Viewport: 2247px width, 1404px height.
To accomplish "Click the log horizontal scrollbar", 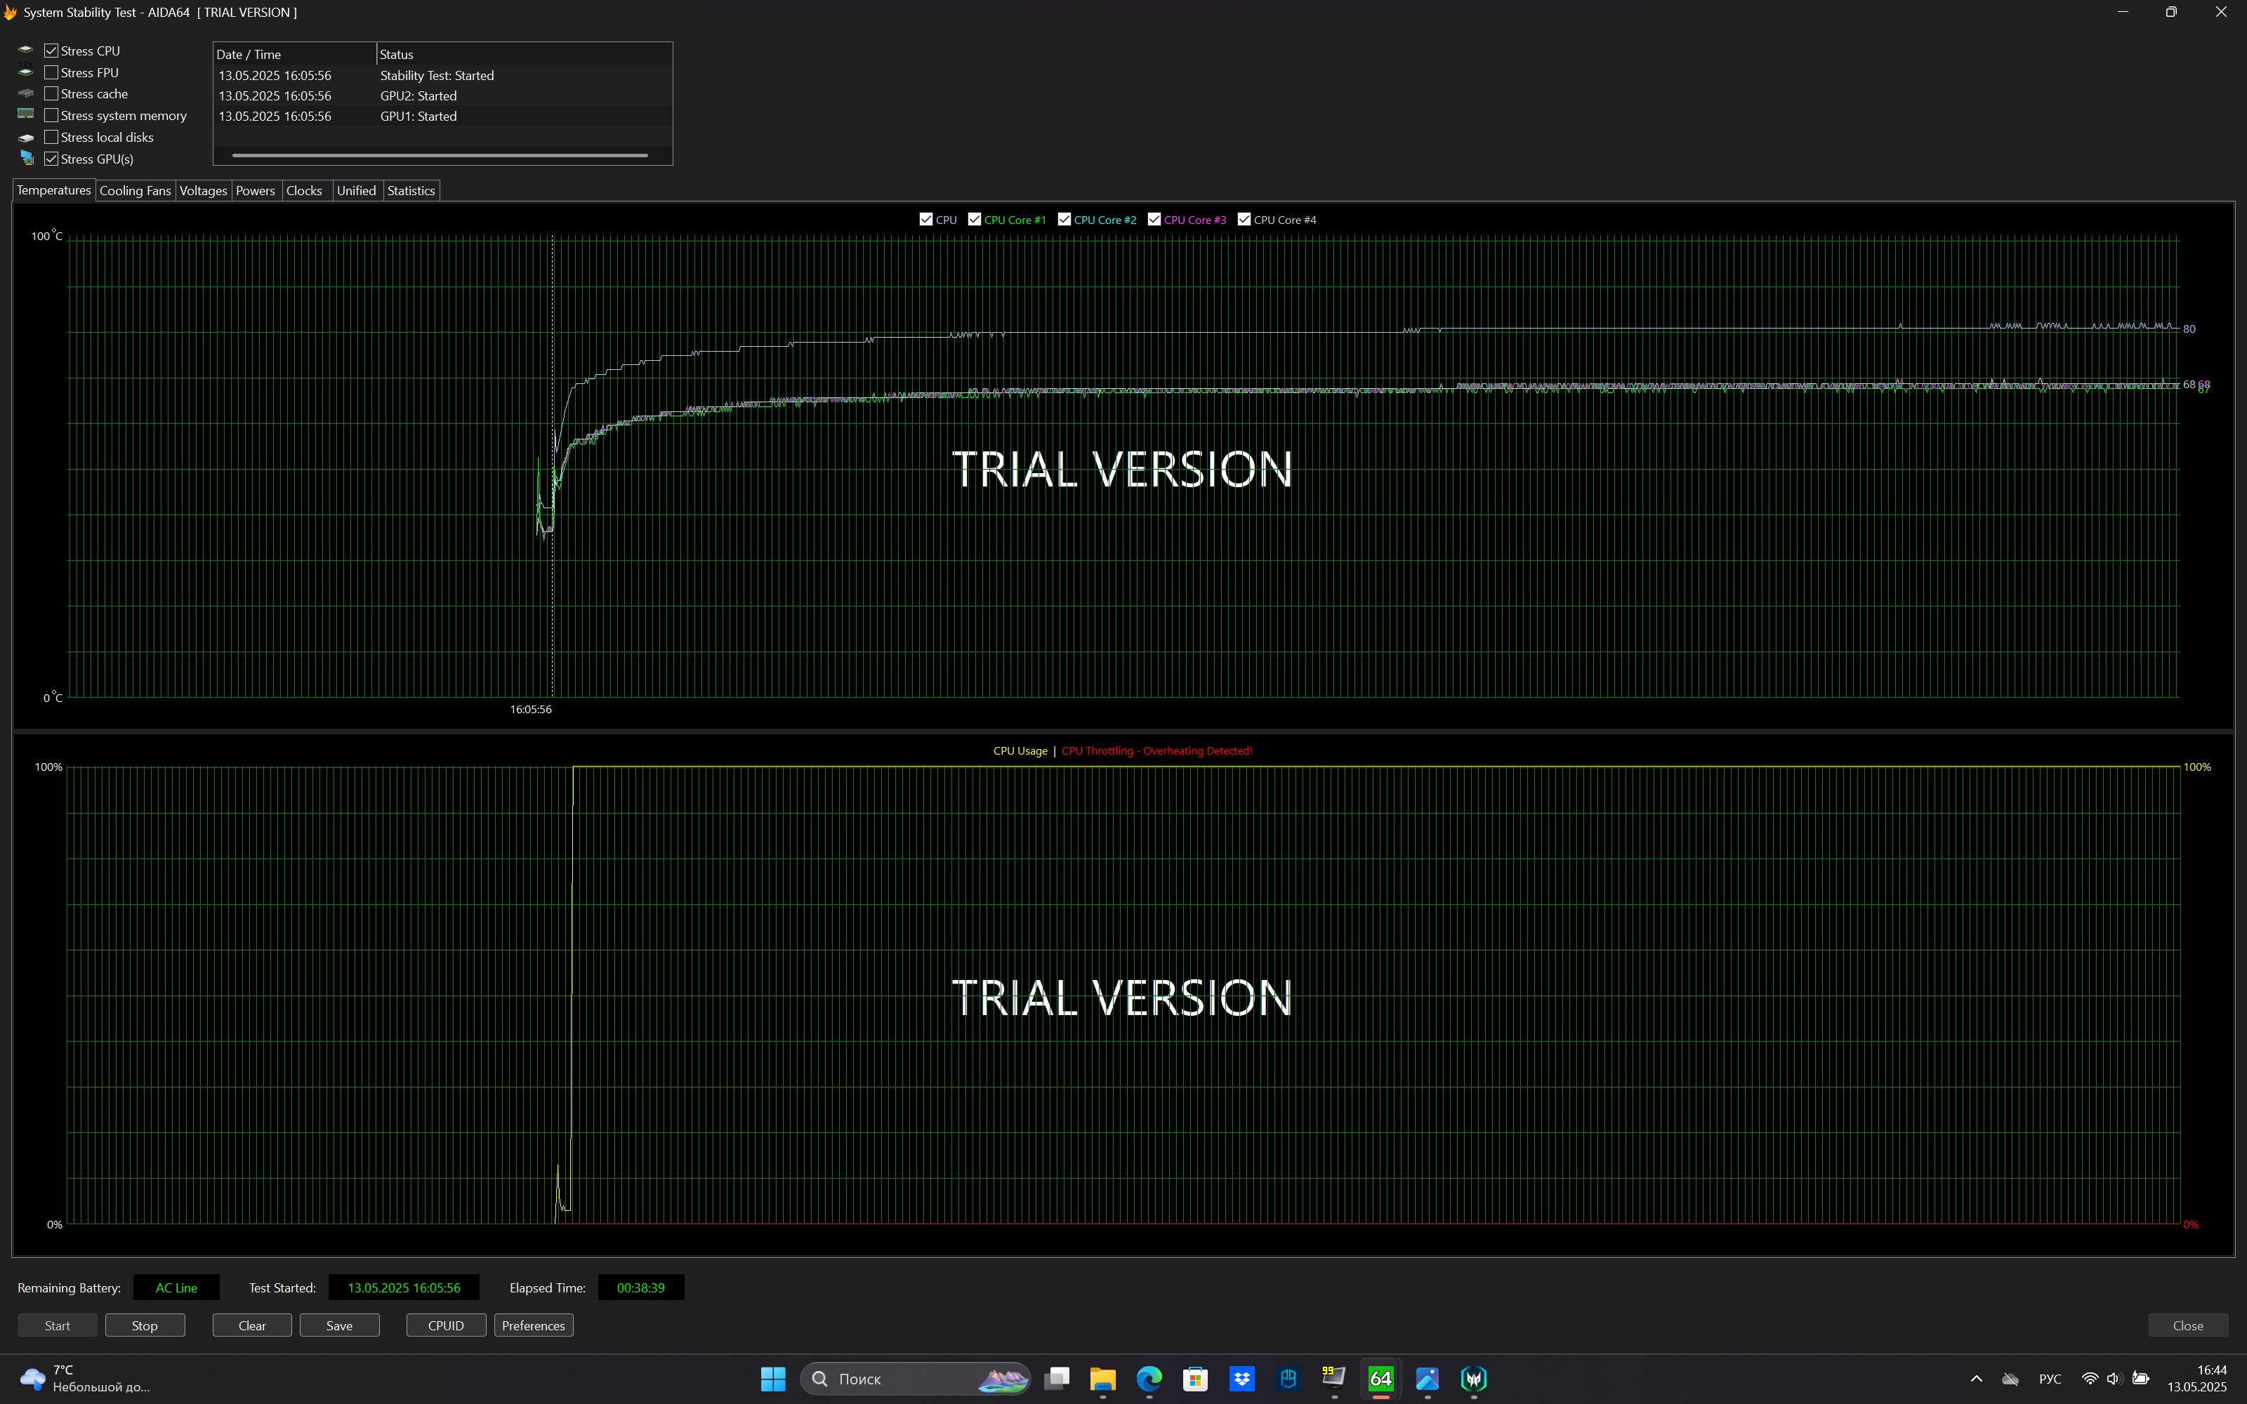I will tap(440, 155).
